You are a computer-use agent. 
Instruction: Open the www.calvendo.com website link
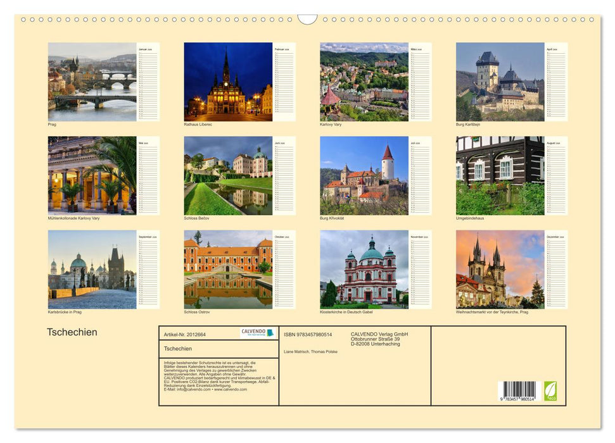231,390
